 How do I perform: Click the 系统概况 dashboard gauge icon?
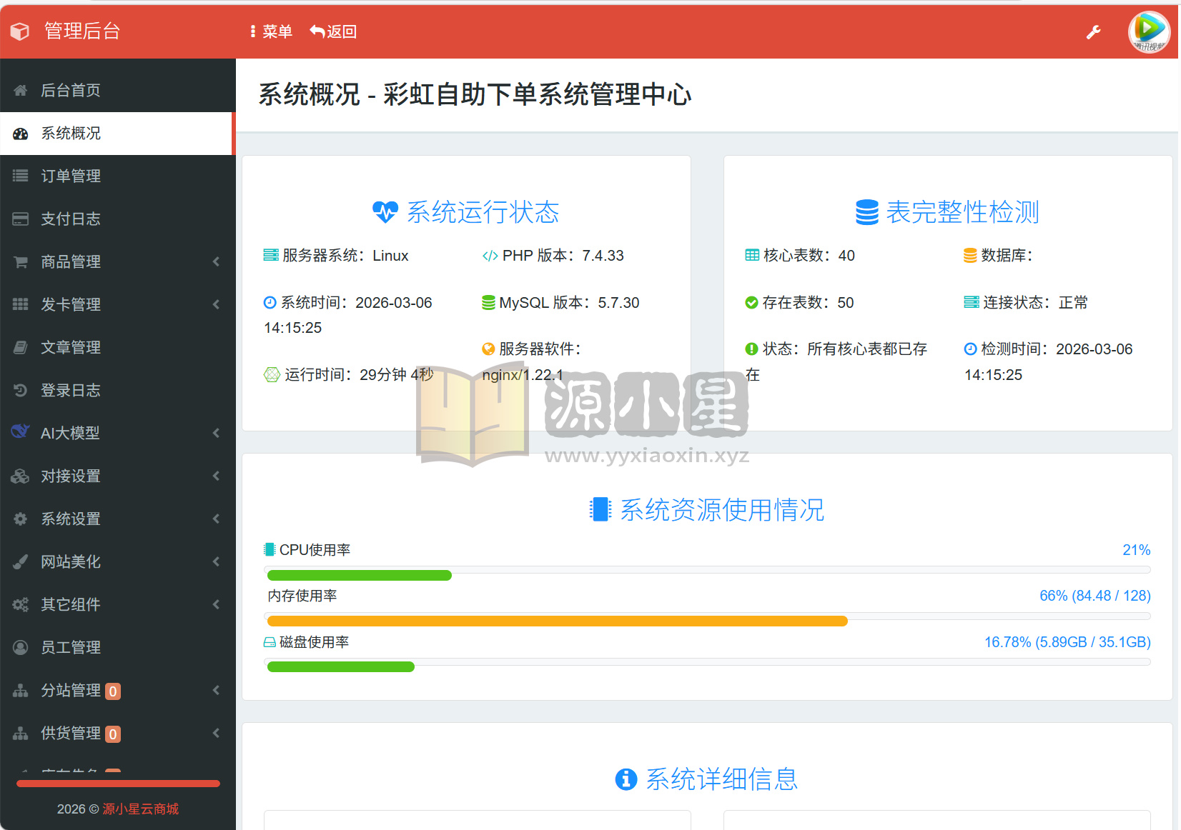coord(20,133)
